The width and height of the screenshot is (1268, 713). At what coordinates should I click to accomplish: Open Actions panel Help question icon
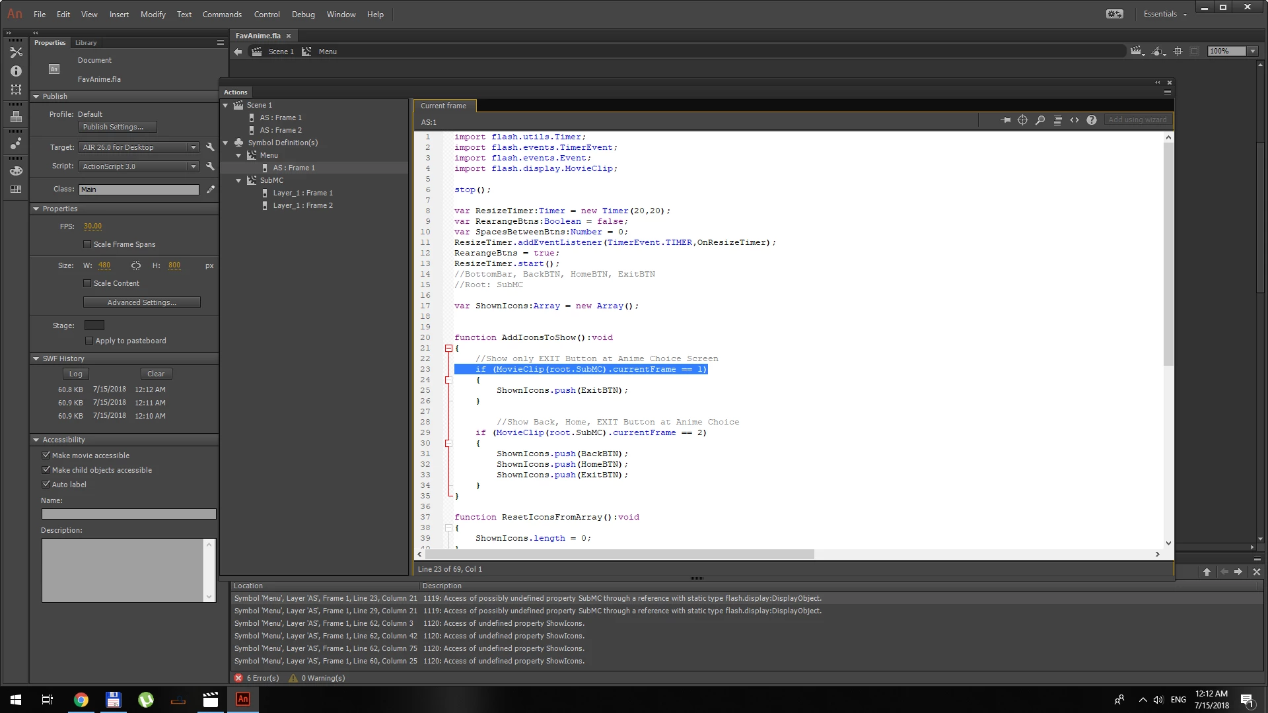click(1092, 120)
